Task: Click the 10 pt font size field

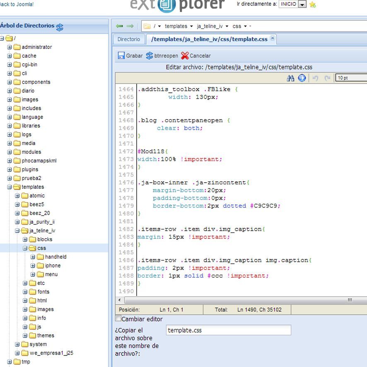Action: coord(351,78)
